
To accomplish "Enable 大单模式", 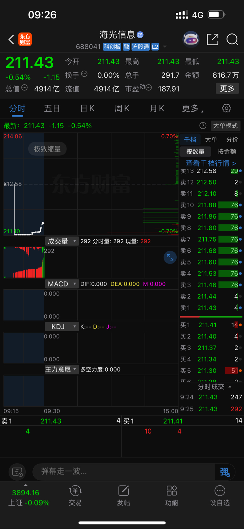I will pos(225,126).
